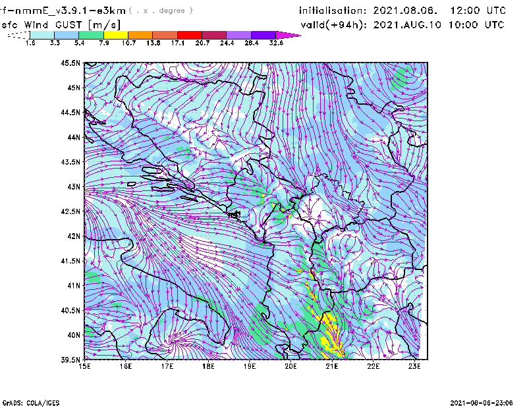
Task: Click the latitude label '39.5N'
Action: pyautogui.click(x=70, y=360)
